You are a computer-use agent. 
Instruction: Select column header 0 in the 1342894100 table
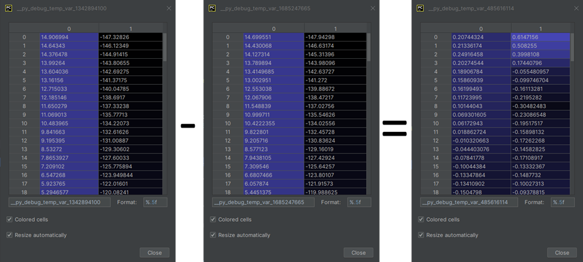pyautogui.click(x=69, y=28)
